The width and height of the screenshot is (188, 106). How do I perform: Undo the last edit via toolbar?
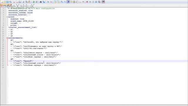tap(33, 2)
